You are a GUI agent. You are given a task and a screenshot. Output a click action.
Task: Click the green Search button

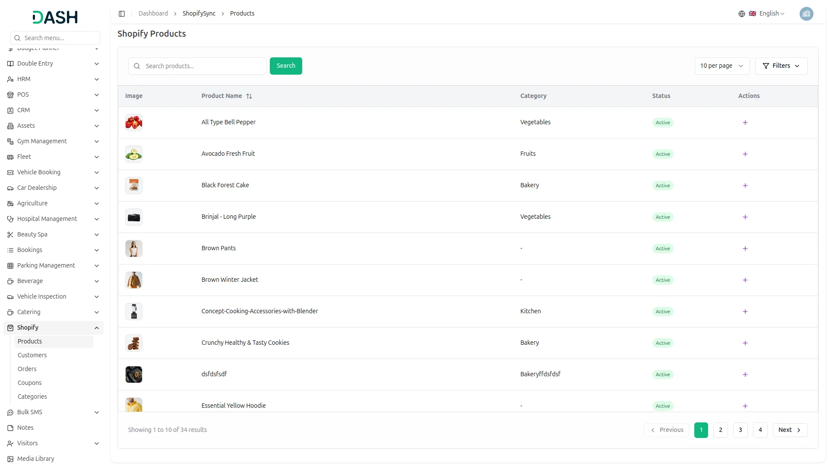click(x=286, y=66)
